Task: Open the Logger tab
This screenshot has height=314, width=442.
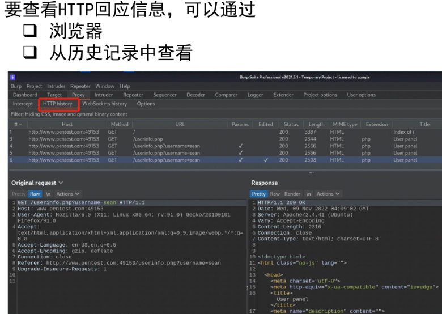Action: [255, 95]
